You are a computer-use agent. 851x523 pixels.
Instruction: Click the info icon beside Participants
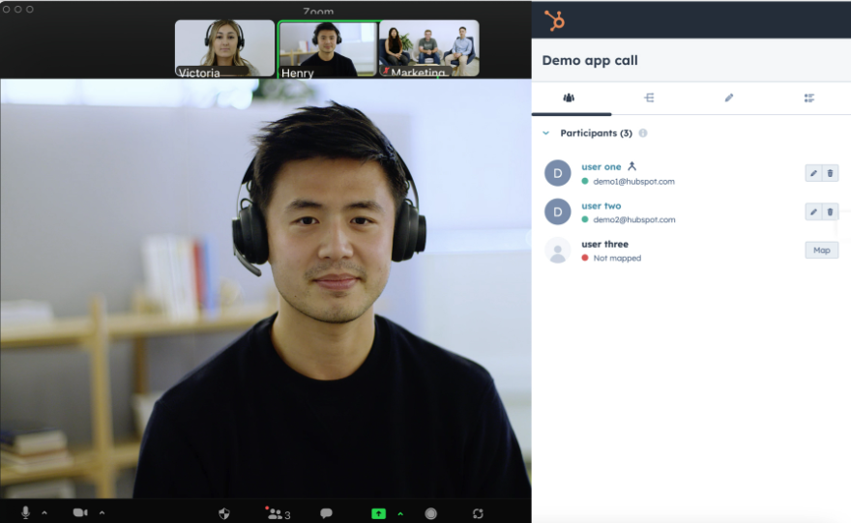coord(642,132)
